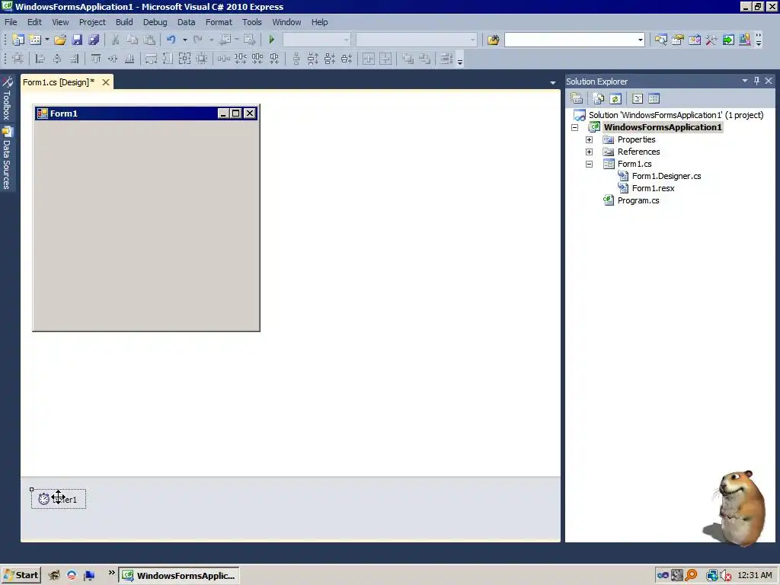
Task: Toggle auto-hide pin on Solution Explorer
Action: click(756, 81)
